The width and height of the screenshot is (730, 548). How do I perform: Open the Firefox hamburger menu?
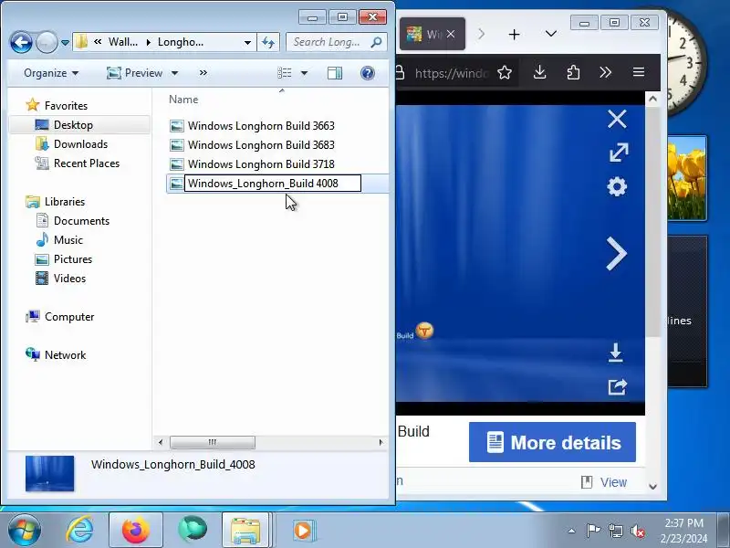pyautogui.click(x=639, y=72)
